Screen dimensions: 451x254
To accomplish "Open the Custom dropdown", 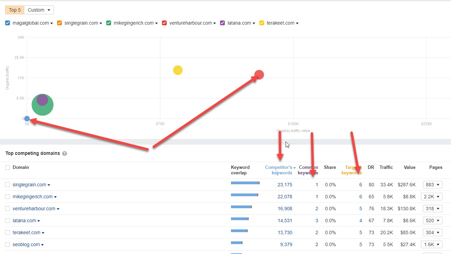I will coord(39,10).
